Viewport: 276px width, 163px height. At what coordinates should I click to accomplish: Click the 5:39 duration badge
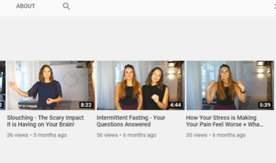click(265, 105)
